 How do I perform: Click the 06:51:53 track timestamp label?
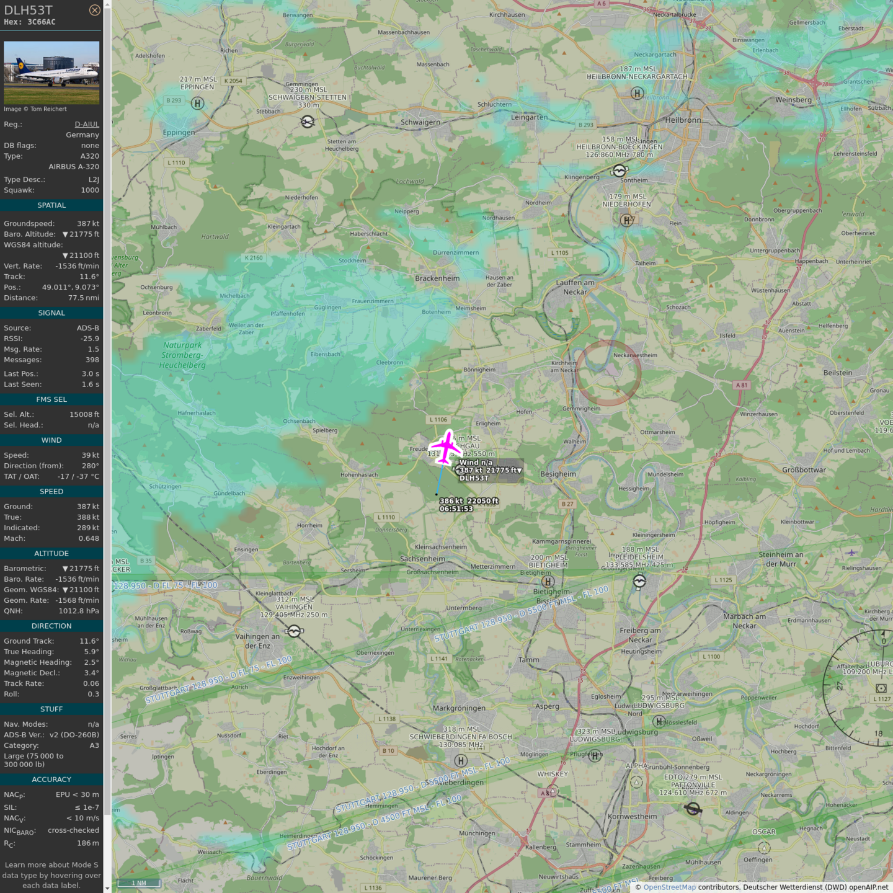coord(456,509)
